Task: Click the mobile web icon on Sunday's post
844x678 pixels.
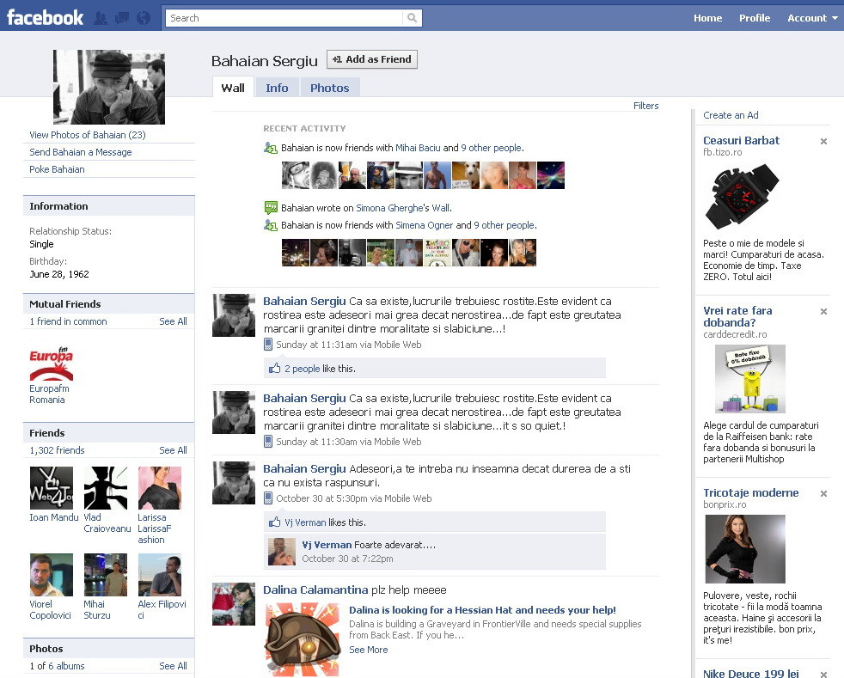Action: pyautogui.click(x=269, y=345)
